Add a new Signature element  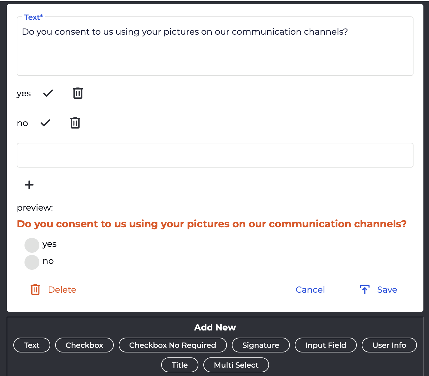pos(261,345)
